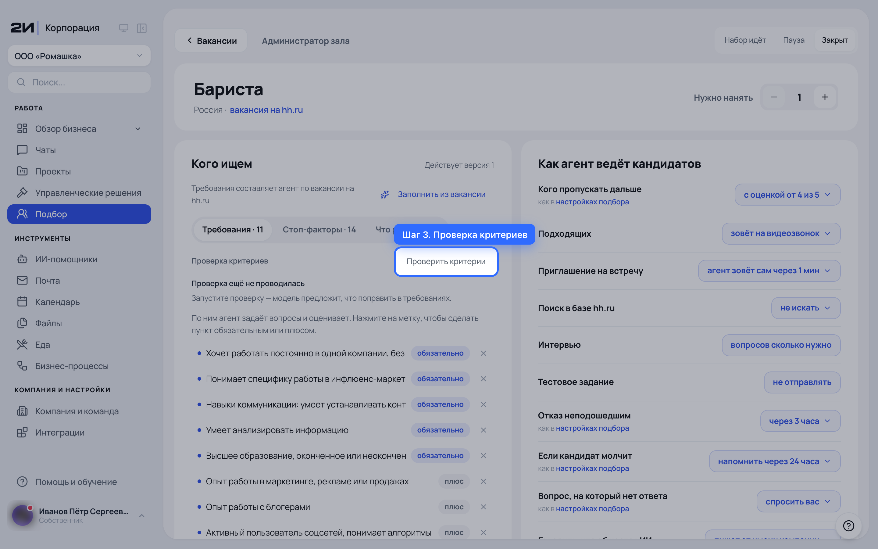Toggle 'плюс' tag on 'Опыт работы в маркетинге'
The width and height of the screenshot is (878, 549).
[x=454, y=482]
